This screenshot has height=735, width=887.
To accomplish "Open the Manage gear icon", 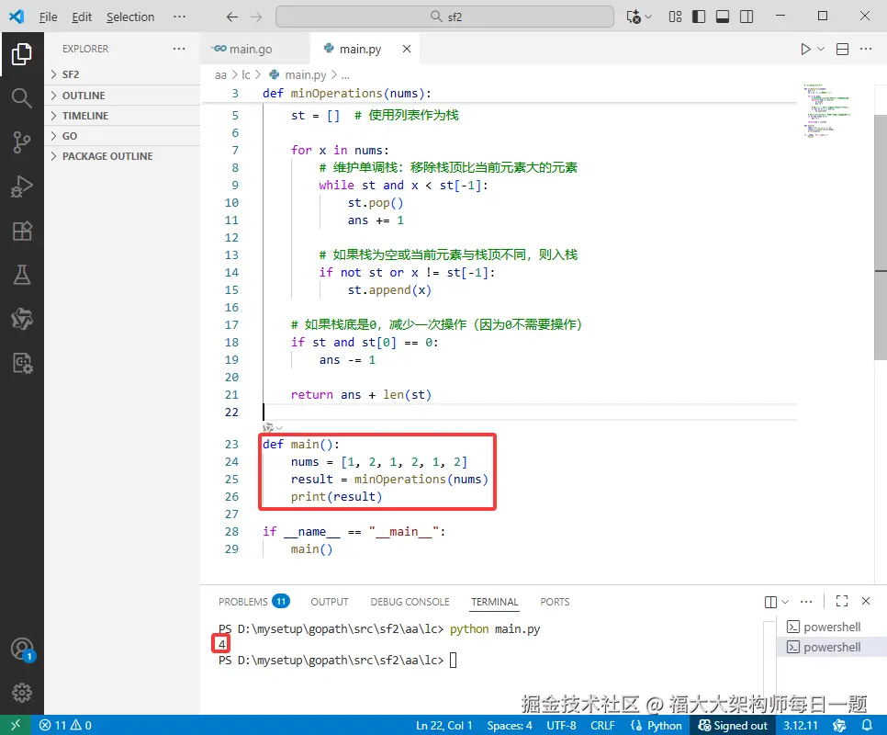I will (21, 693).
